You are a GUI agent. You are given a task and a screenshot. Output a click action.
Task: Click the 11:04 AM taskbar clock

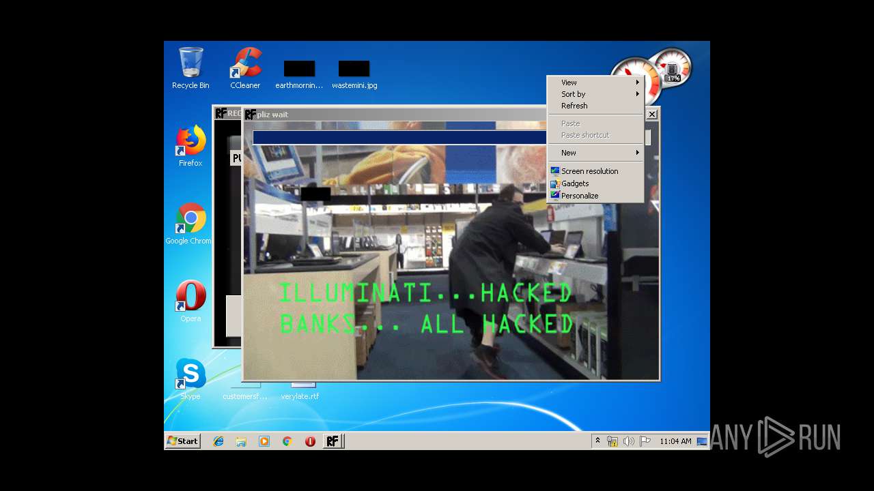pos(675,441)
